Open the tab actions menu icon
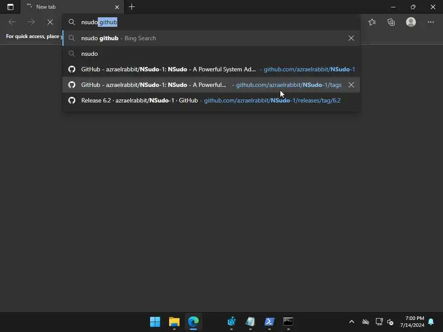 (x=10, y=7)
